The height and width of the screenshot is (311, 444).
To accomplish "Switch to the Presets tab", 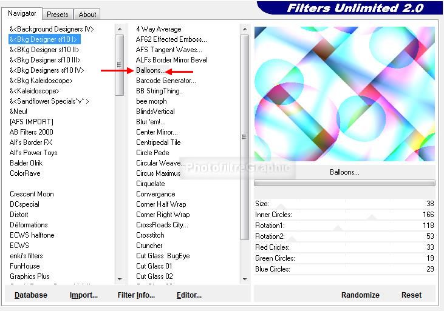I will (58, 14).
